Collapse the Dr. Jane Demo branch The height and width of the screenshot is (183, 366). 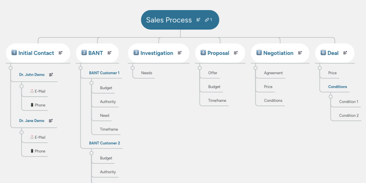pyautogui.click(x=21, y=132)
